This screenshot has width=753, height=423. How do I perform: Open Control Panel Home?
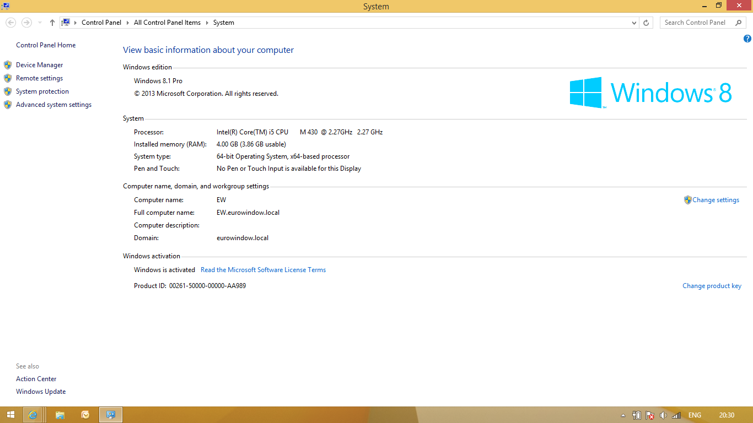click(x=46, y=45)
